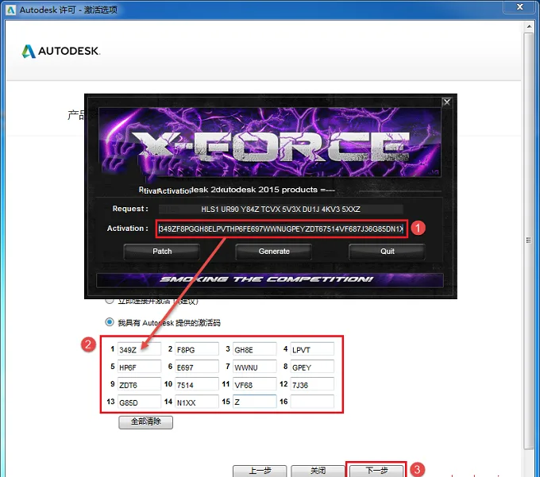
Task: Click activation code box 2 with F8PG
Action: [197, 349]
